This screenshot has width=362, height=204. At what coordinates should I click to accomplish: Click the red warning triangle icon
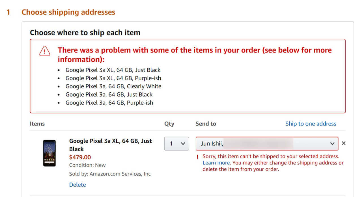45,51
